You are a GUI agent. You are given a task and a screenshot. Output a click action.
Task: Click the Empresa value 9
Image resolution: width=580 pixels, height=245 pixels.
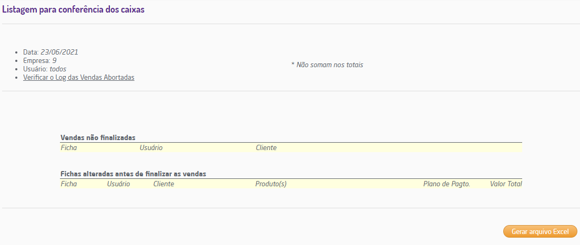point(54,60)
